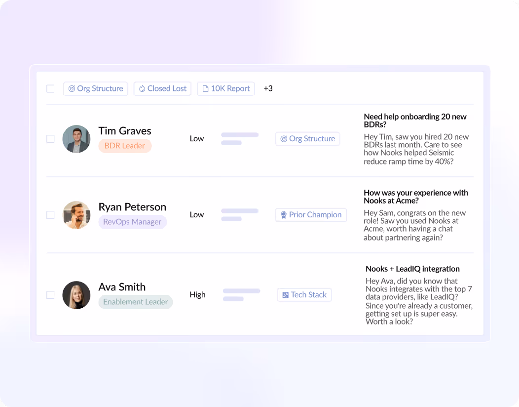Tick the select-all checkbox in header row
This screenshot has width=519, height=407.
[50, 89]
